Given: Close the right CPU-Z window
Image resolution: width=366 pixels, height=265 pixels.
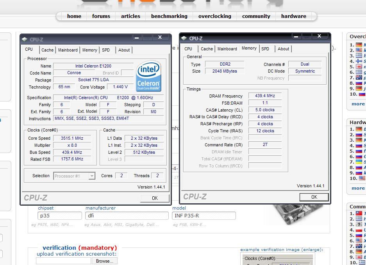Looking at the screenshot, I should (x=319, y=36).
